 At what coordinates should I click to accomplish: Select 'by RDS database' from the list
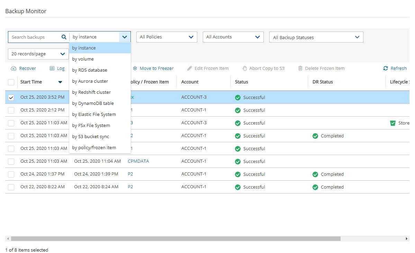click(x=90, y=70)
